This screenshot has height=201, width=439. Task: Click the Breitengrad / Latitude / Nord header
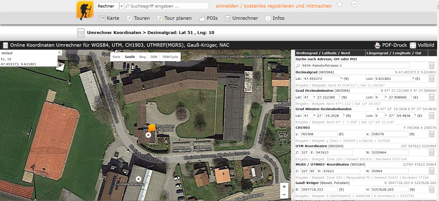(x=330, y=53)
